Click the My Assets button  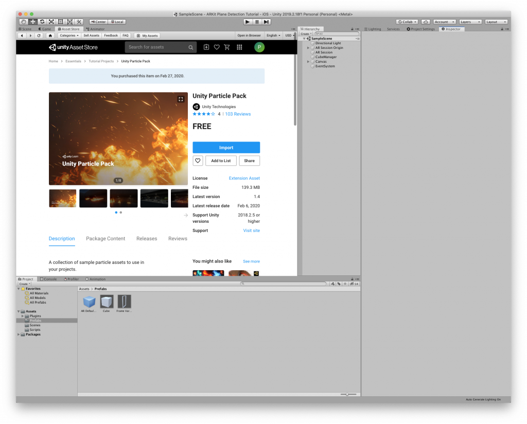coord(148,36)
